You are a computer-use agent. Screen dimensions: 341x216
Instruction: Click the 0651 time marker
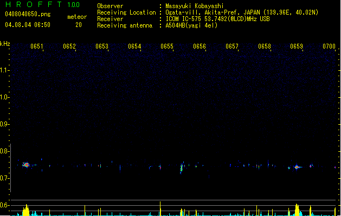[x=36, y=46]
